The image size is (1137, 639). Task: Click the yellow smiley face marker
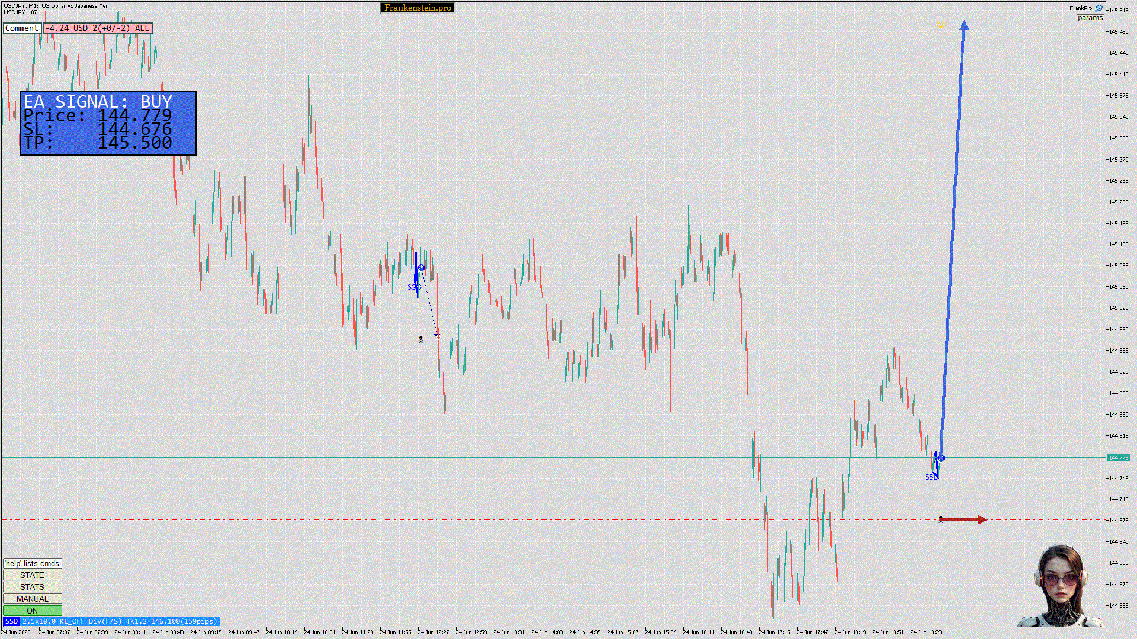coord(941,25)
